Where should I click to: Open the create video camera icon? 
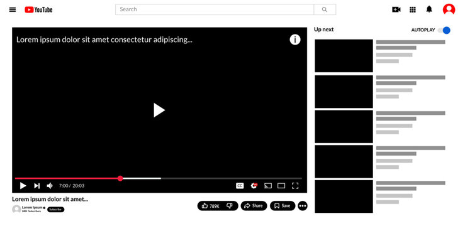[396, 9]
